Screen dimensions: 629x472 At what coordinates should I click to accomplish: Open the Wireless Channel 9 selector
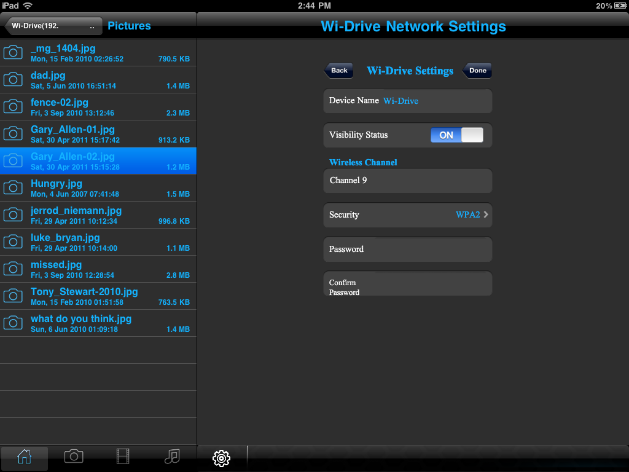point(408,180)
